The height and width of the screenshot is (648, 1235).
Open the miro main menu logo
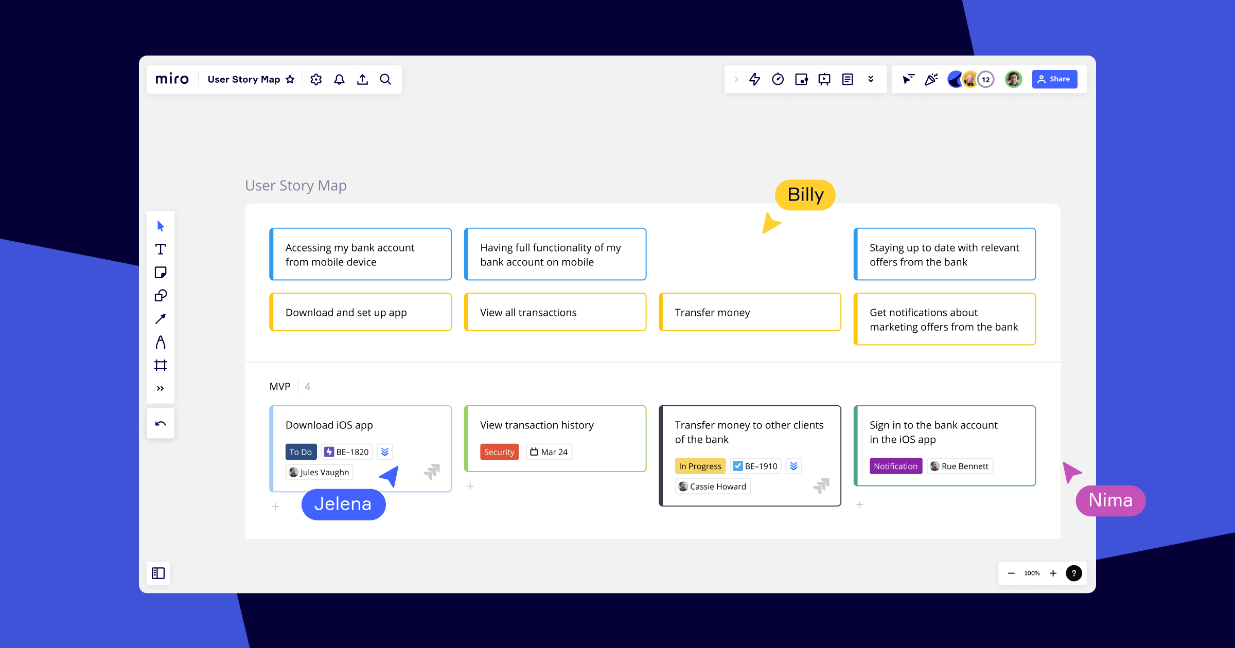[x=172, y=79]
